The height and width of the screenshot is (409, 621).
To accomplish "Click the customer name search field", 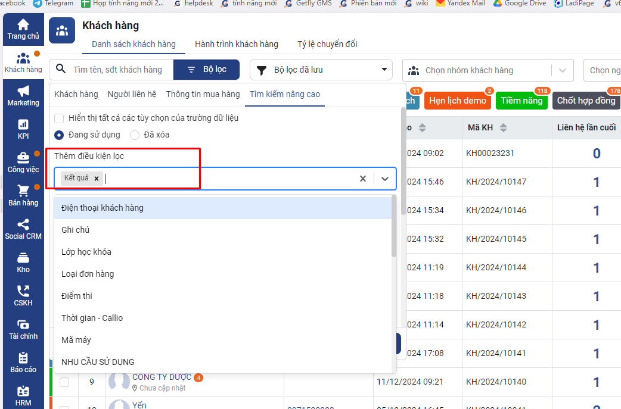I will (118, 70).
